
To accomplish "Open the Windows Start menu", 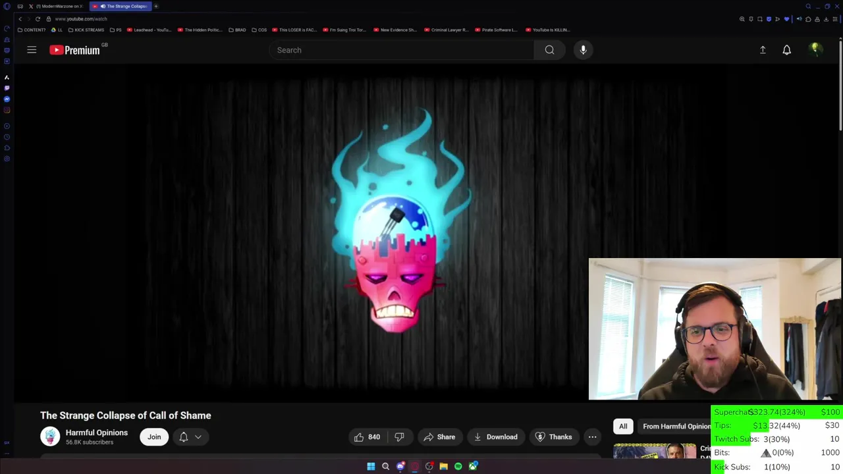I will click(371, 466).
